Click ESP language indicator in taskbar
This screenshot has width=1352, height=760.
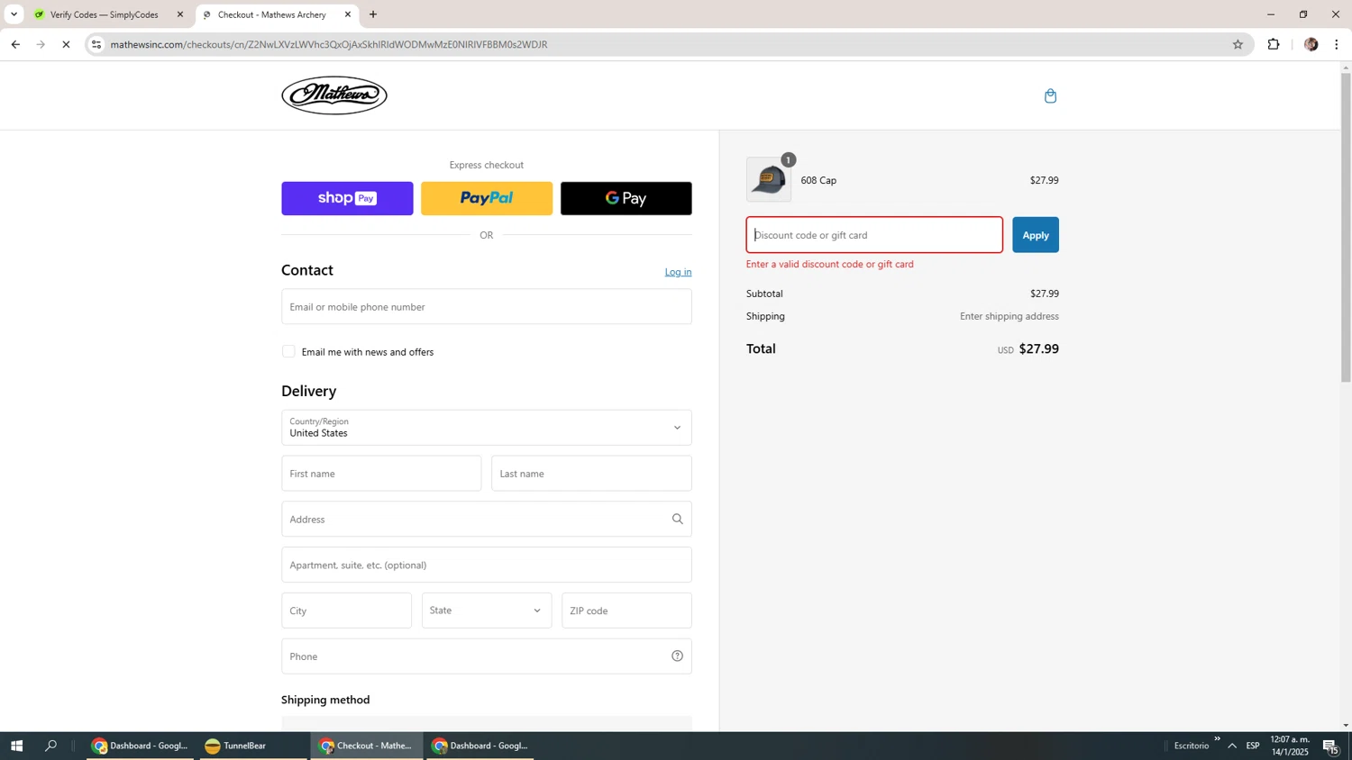point(1253,746)
